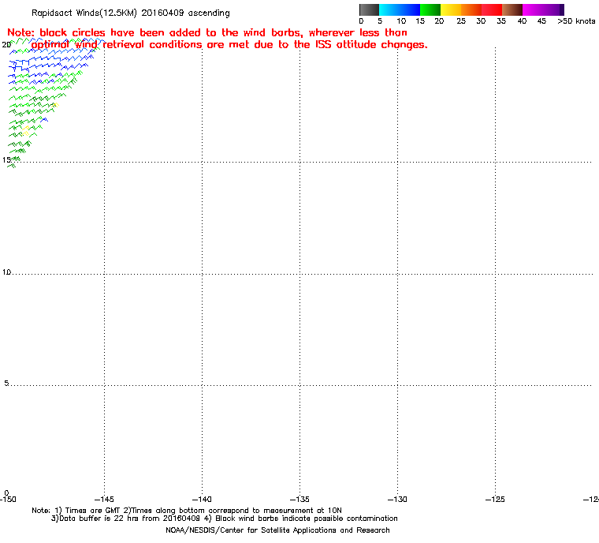Click the legend tick label '45'
Image resolution: width=599 pixels, height=543 pixels.
pyautogui.click(x=541, y=21)
